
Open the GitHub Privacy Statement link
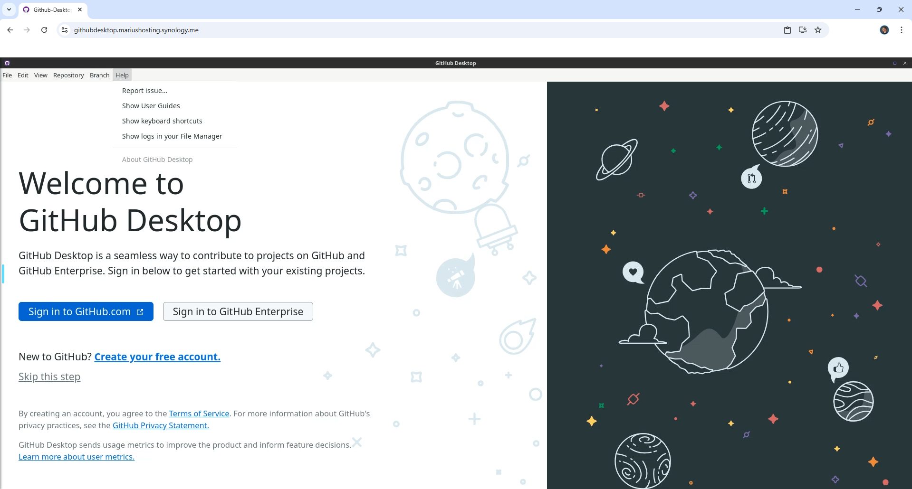click(161, 425)
